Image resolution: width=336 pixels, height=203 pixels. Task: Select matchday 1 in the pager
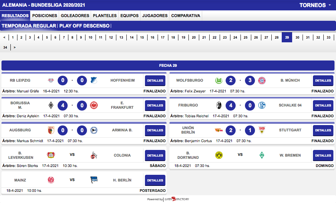coord(13,37)
